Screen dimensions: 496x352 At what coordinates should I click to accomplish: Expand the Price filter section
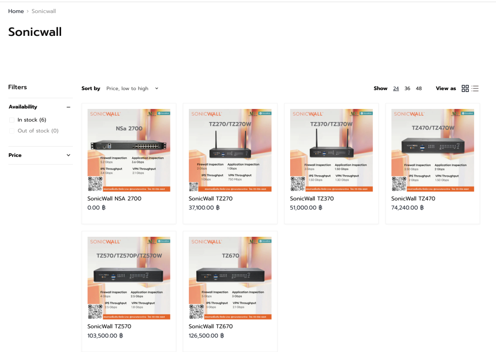(68, 155)
